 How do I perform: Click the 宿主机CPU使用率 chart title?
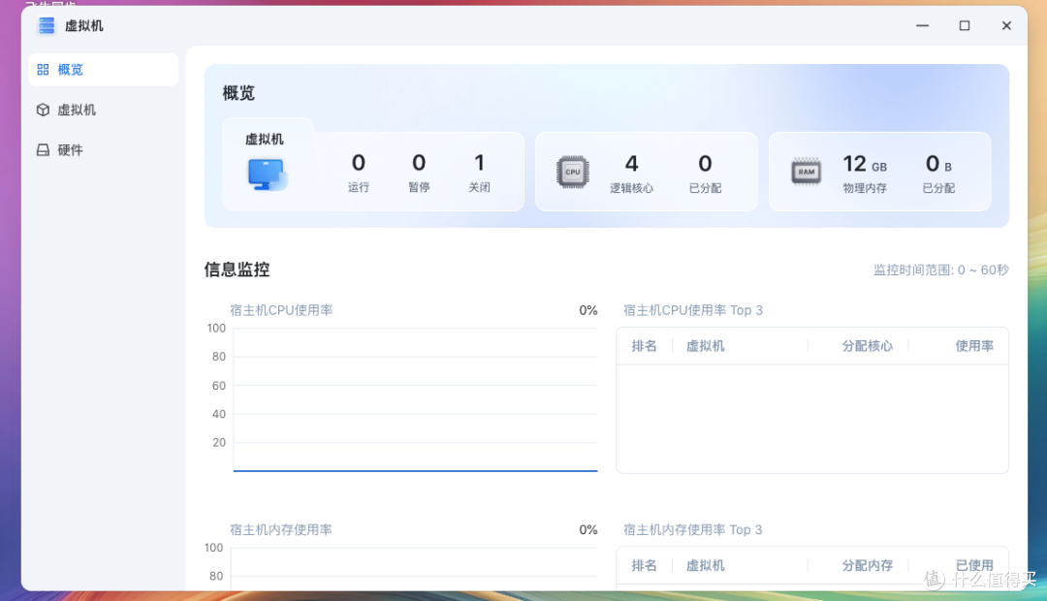[x=281, y=310]
